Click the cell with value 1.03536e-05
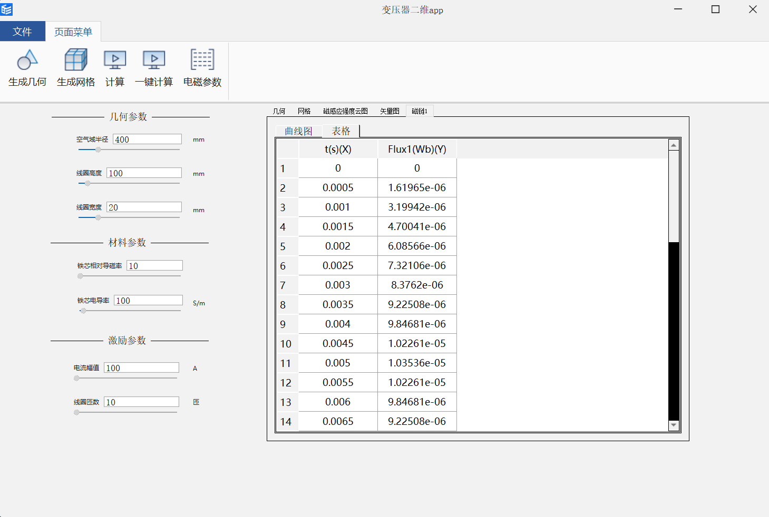This screenshot has height=517, width=769. pos(417,363)
